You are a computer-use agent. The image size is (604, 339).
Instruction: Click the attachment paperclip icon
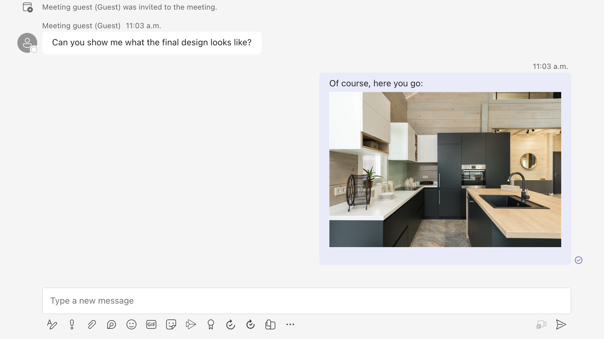tap(91, 324)
